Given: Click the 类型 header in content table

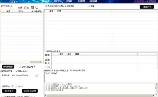Looking at the screenshot, I should [53, 11].
